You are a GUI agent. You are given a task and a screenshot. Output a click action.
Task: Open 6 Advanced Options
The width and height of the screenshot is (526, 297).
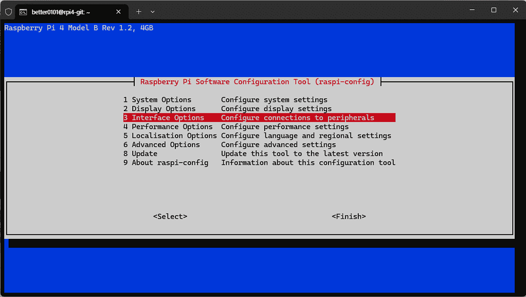tap(161, 145)
